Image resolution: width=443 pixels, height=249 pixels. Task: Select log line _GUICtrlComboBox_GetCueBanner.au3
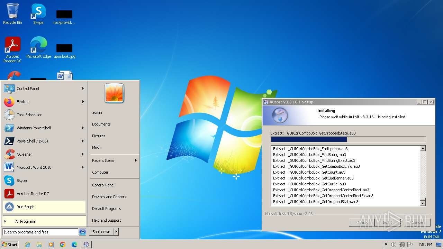click(x=313, y=178)
